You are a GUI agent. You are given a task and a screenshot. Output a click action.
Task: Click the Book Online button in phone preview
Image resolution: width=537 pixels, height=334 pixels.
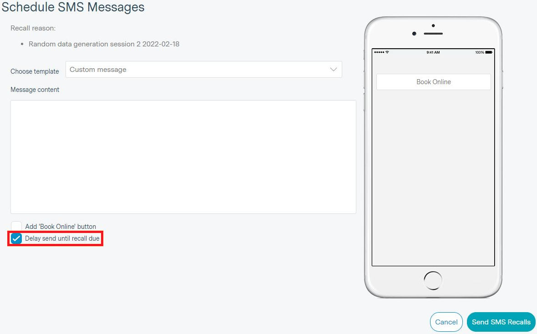coord(434,82)
